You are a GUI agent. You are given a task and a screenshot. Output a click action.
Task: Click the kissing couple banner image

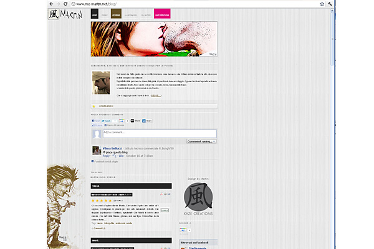[x=154, y=39]
